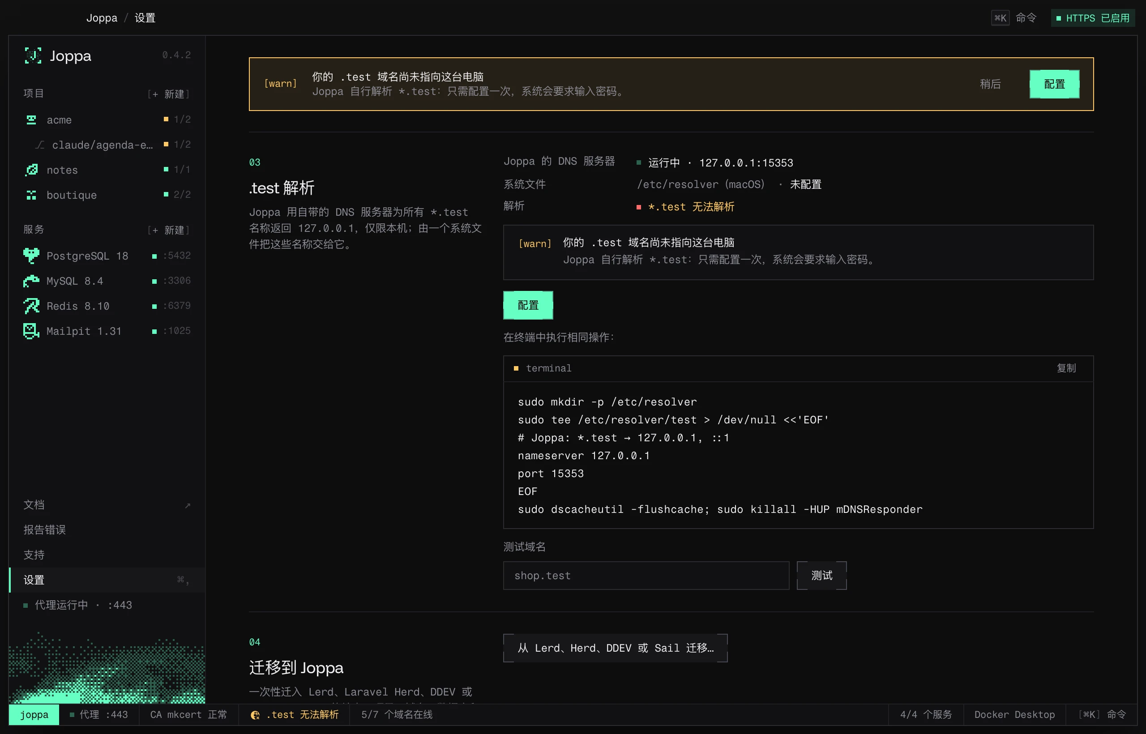Viewport: 1146px width, 734px height.
Task: Click the Joppa breadcrumb link
Action: (102, 18)
